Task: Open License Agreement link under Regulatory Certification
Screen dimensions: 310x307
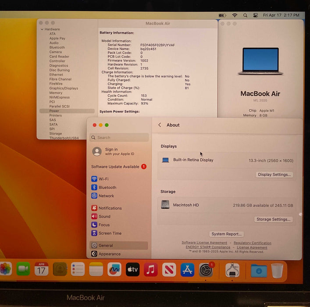Action: (x=252, y=247)
